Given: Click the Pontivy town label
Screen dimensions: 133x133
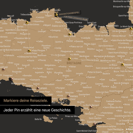Looking at the screenshot, I should click(63, 66).
